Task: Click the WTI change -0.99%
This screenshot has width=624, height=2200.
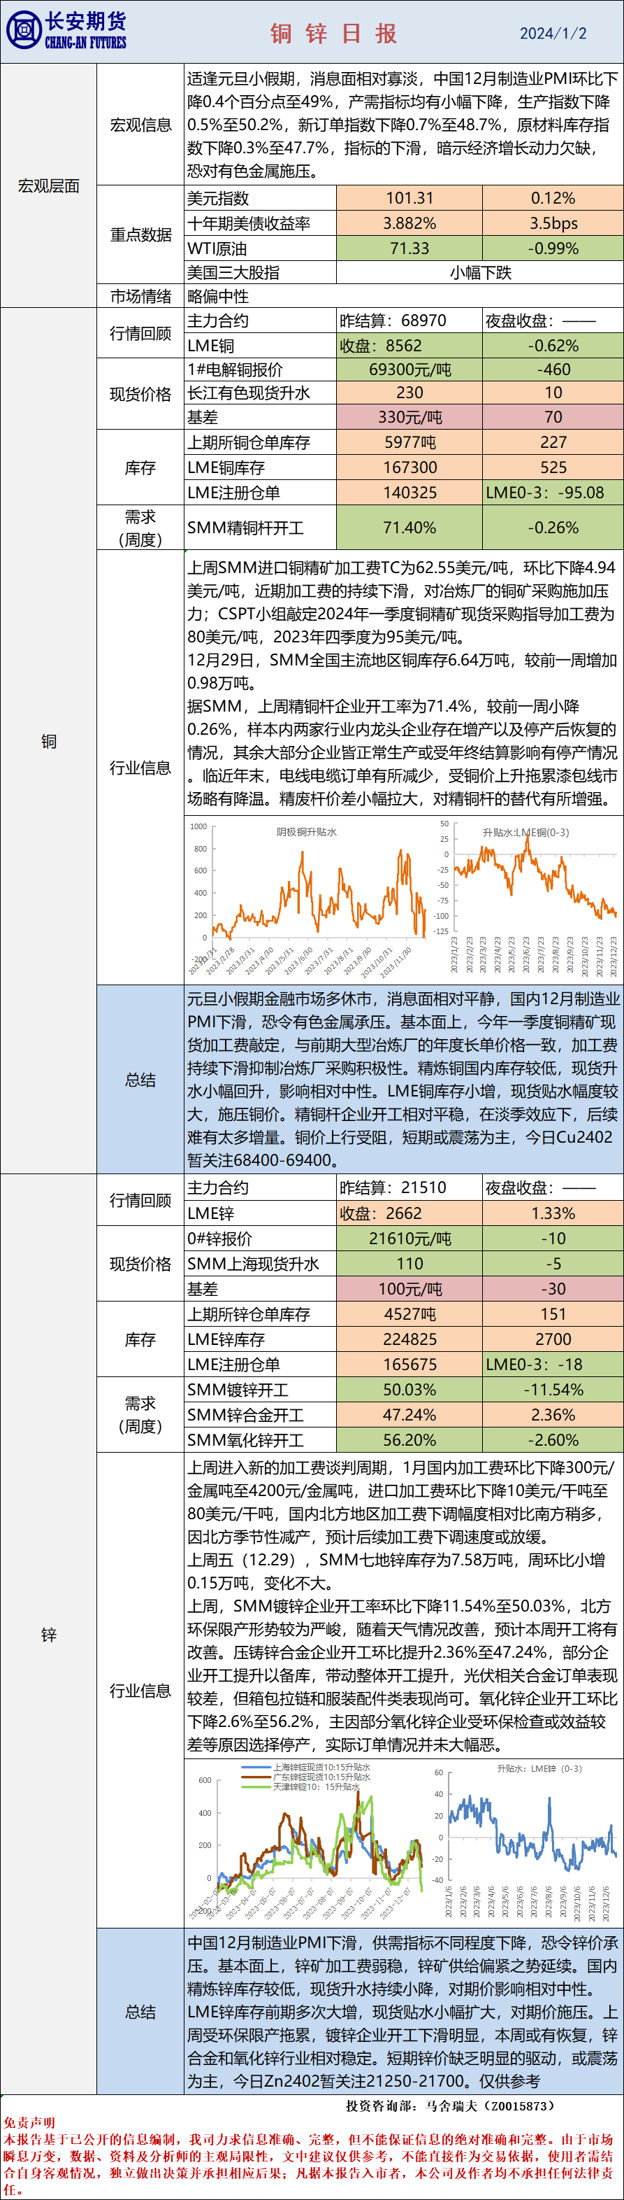Action: [x=553, y=248]
